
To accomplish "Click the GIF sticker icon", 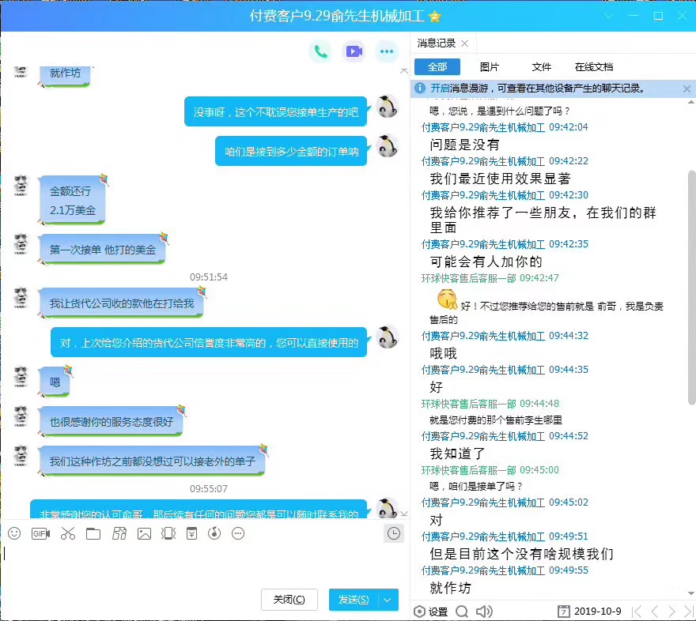I will coord(40,533).
